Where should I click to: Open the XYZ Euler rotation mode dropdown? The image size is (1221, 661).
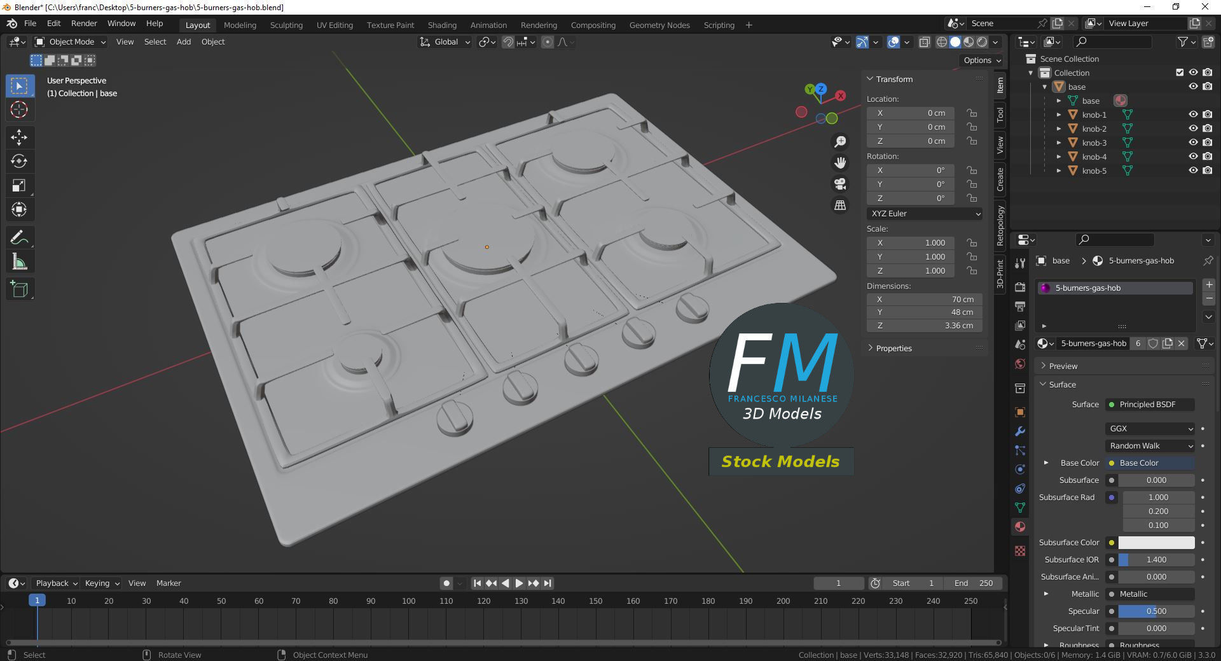925,214
